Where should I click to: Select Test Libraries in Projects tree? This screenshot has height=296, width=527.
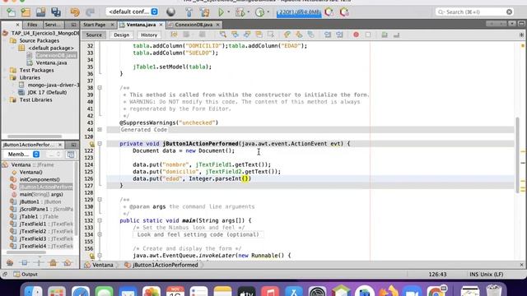[x=35, y=100]
